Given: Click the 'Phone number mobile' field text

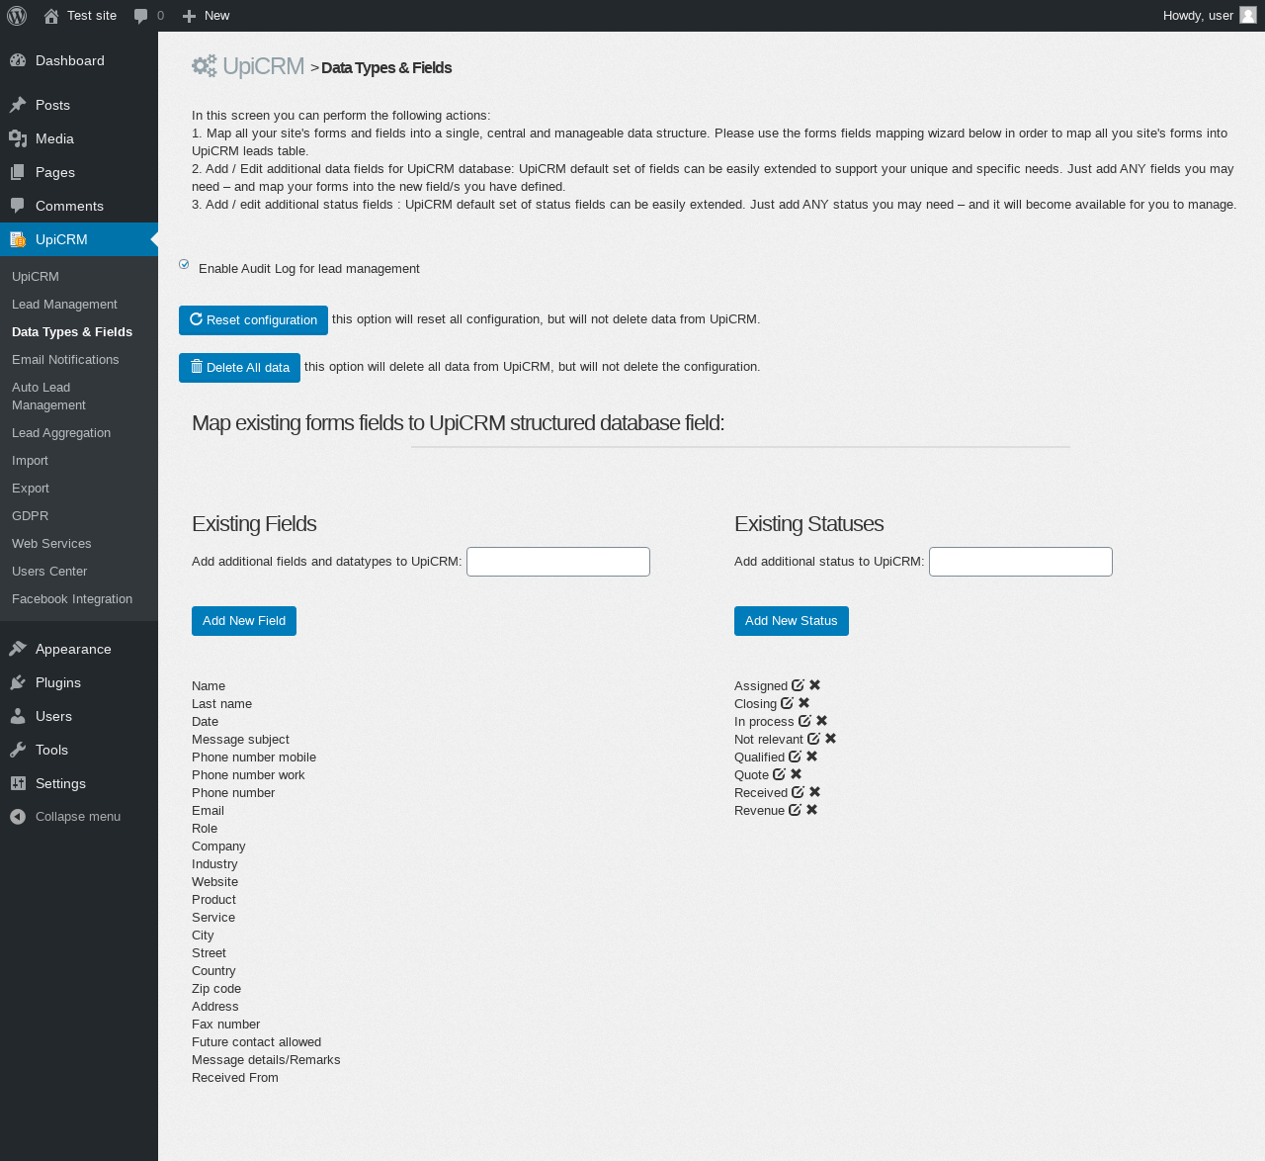Looking at the screenshot, I should [254, 758].
